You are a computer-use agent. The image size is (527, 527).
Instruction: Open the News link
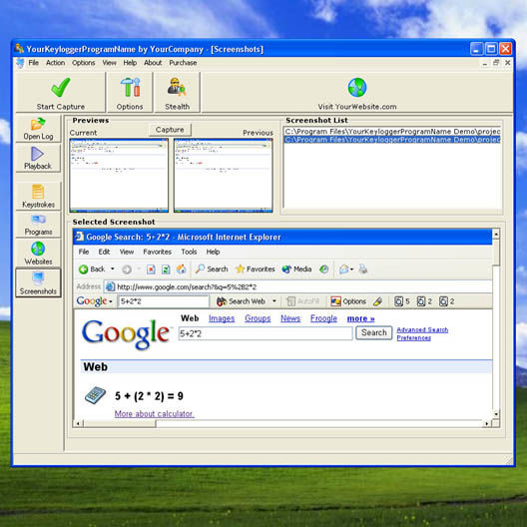pyautogui.click(x=290, y=318)
